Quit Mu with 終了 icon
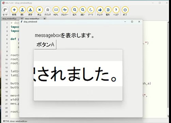The width and height of the screenshot is (171, 123). tap(125, 11)
